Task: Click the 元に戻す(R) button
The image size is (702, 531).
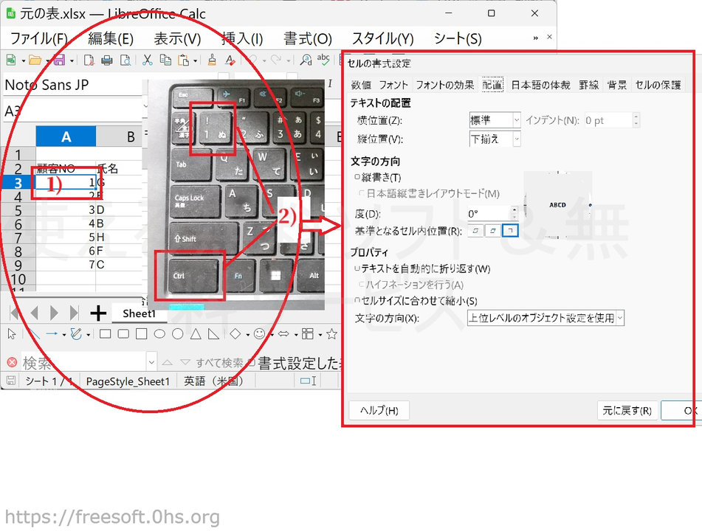Action: point(626,411)
